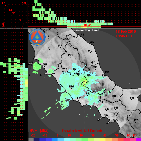Screen dimensions: 141x141
Task: Click the FG city label on map
Action: pyautogui.click(x=132, y=98)
